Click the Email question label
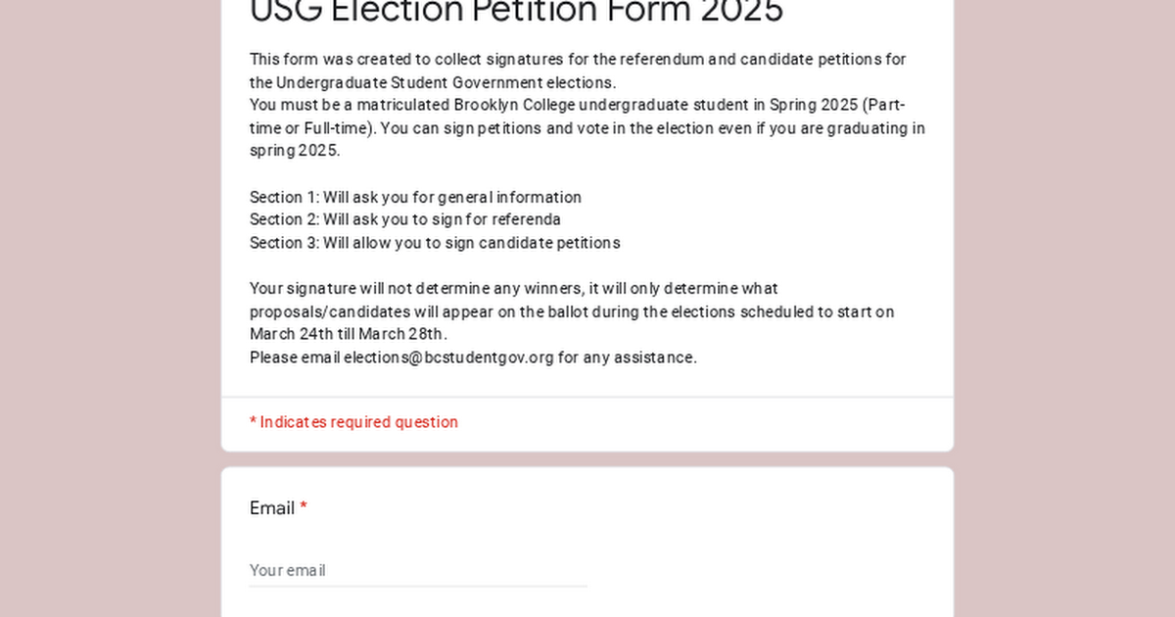 pyautogui.click(x=270, y=507)
